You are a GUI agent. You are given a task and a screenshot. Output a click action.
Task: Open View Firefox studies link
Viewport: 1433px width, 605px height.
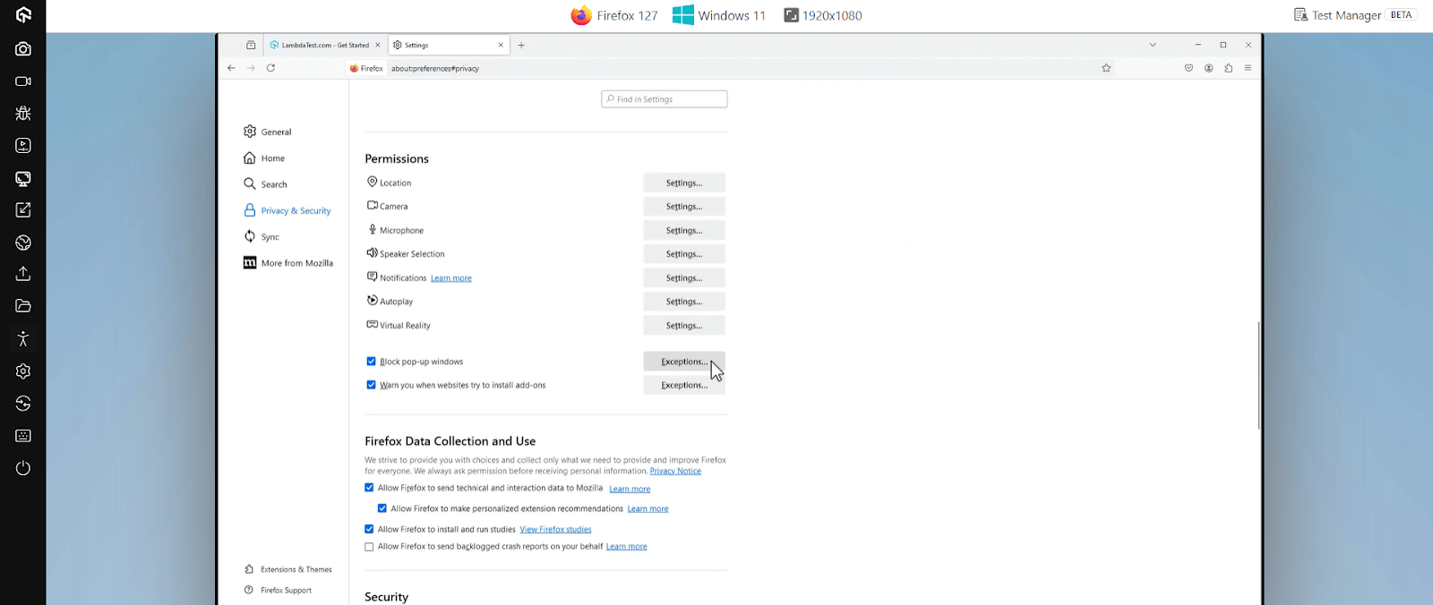555,529
